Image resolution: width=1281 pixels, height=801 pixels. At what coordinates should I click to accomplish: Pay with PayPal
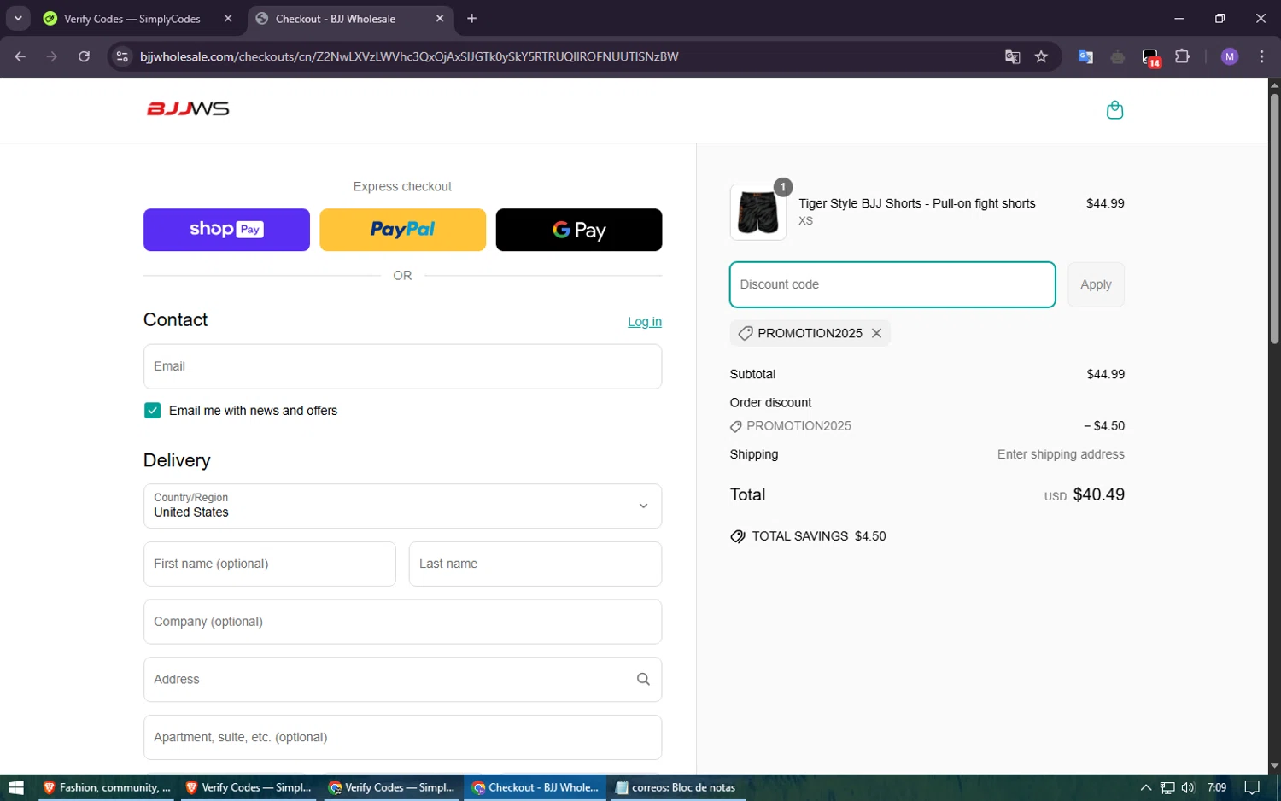402,230
